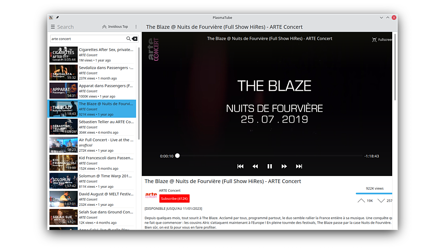Image resolution: width=445 pixels, height=250 pixels.
Task: Rewind the video playback
Action: [255, 166]
